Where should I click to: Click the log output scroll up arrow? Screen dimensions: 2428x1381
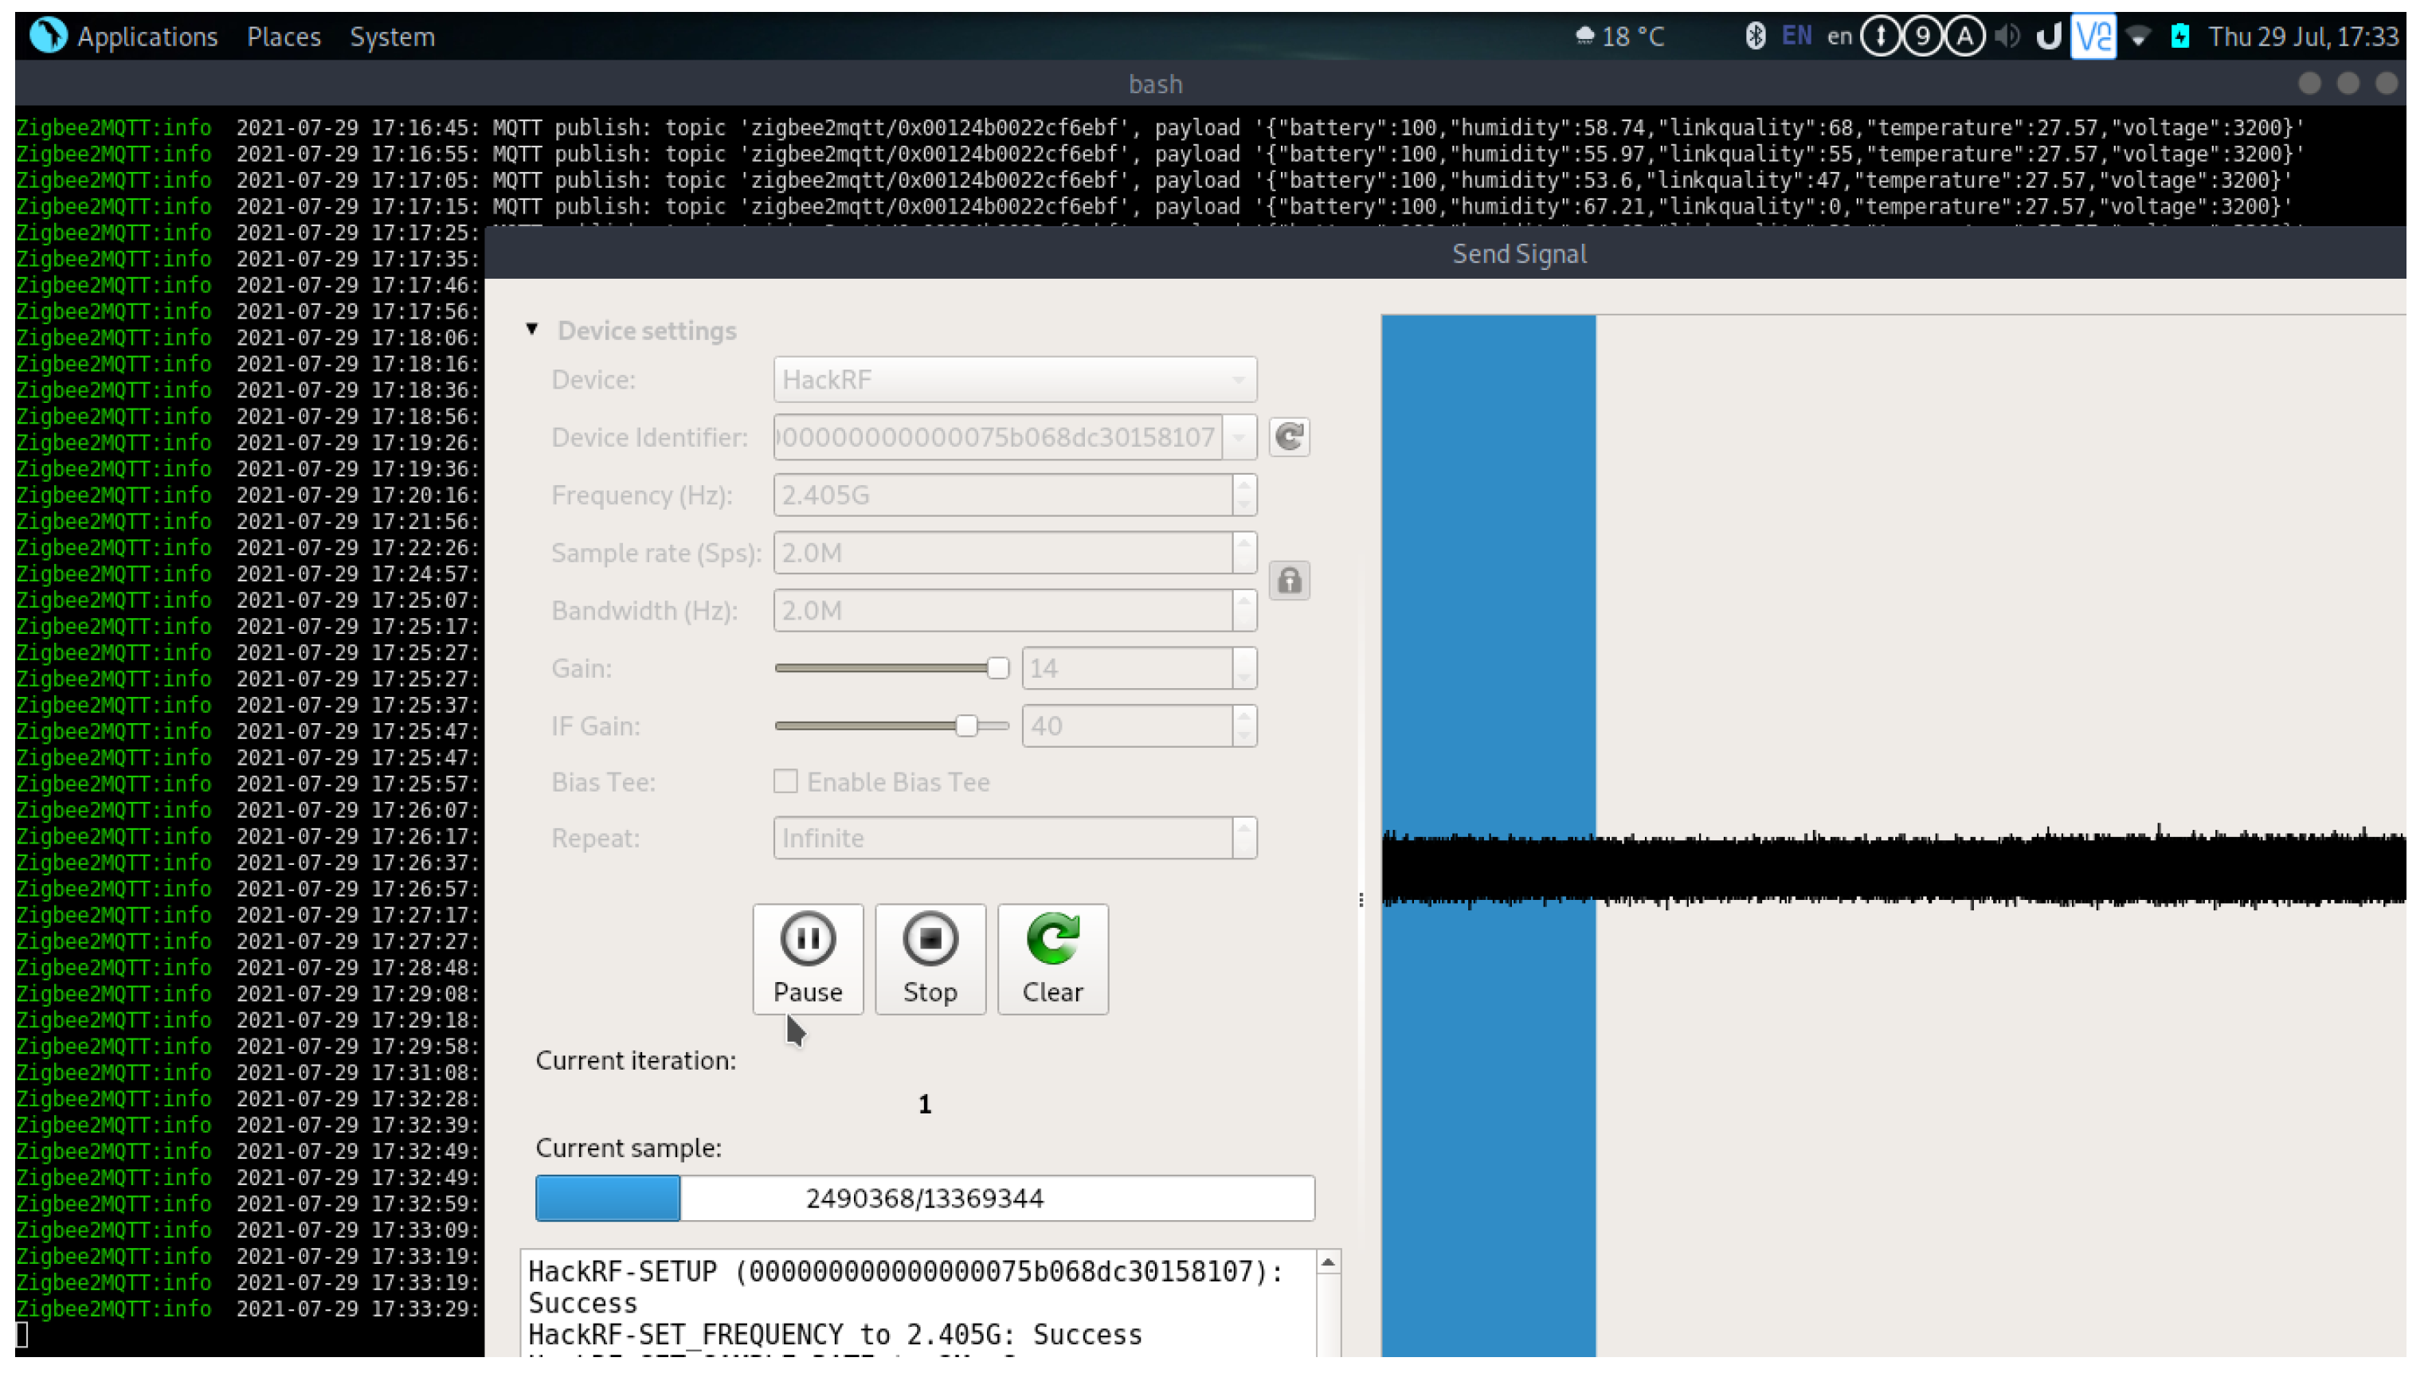pyautogui.click(x=1329, y=1262)
